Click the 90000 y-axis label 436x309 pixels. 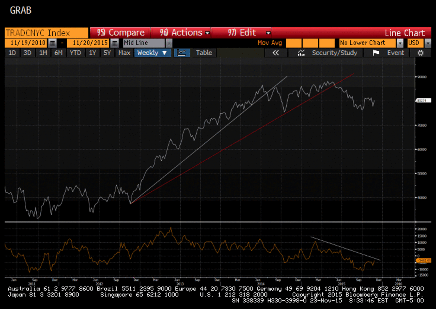[x=421, y=77]
